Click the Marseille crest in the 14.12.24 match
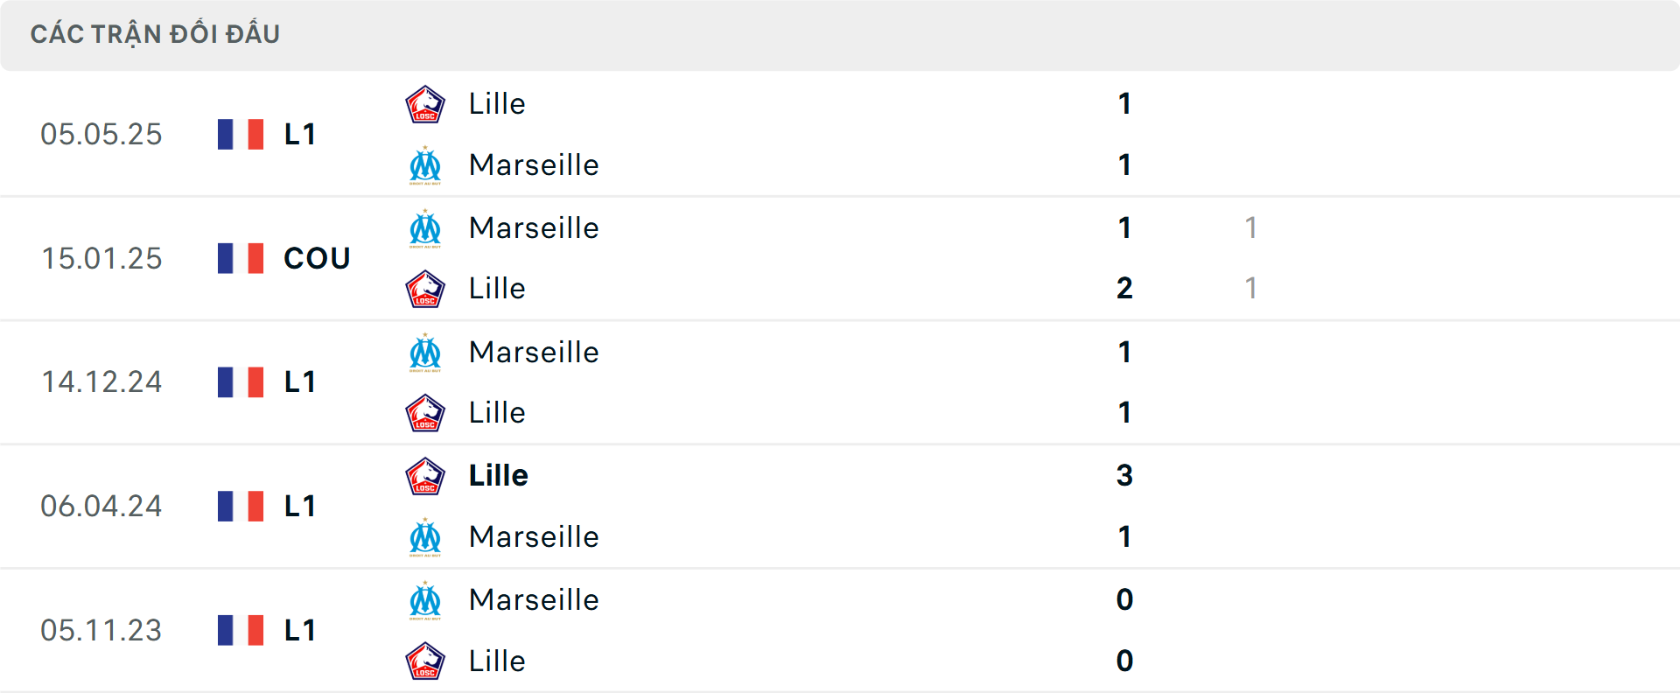The image size is (1680, 693). pos(425,353)
